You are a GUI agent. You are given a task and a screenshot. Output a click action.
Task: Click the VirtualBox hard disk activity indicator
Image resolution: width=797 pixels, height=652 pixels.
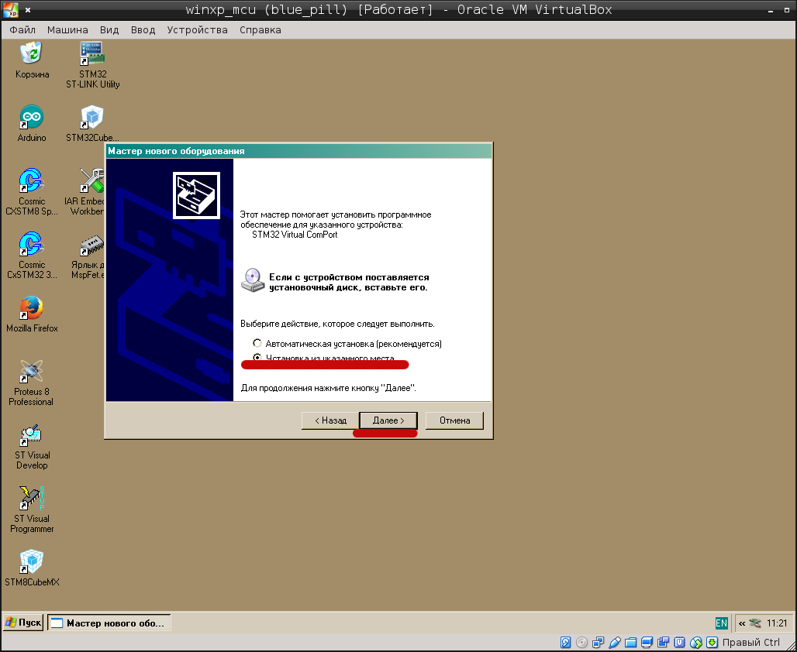tap(566, 643)
